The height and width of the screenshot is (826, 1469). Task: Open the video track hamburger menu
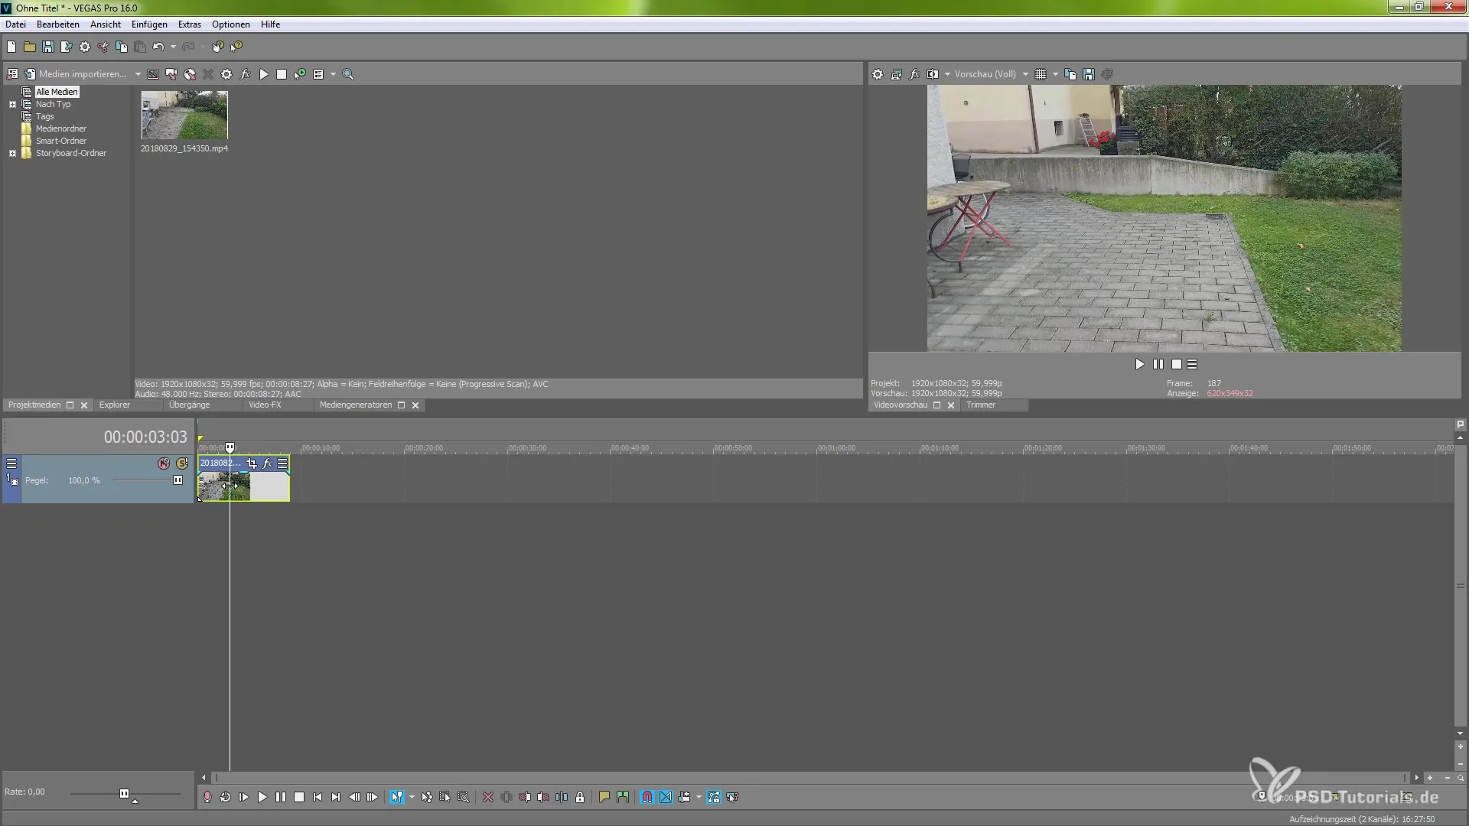pos(11,463)
